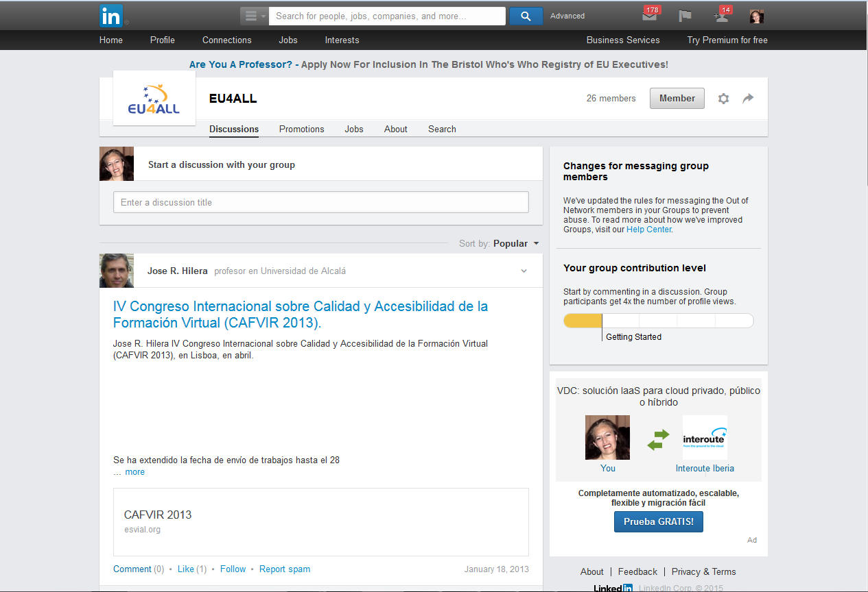Click Jose R. Hilera's profile photo

point(117,271)
